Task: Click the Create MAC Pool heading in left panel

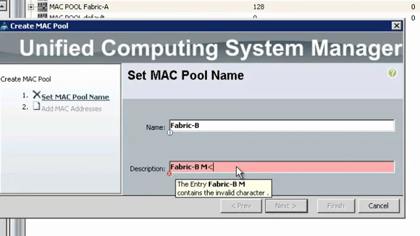Action: 26,79
